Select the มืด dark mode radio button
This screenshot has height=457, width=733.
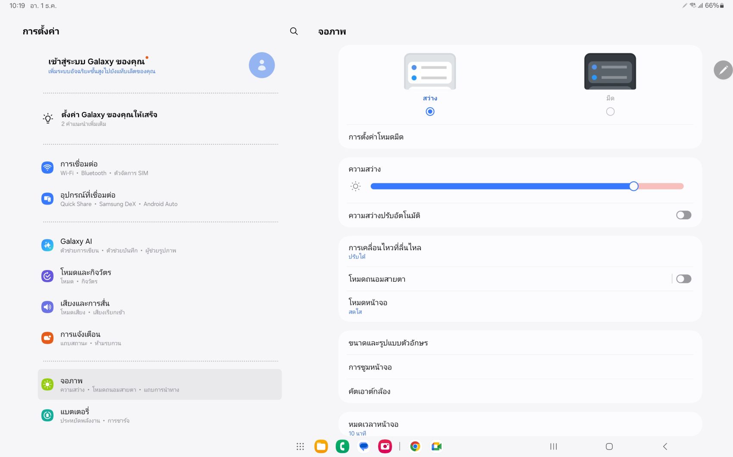(610, 112)
